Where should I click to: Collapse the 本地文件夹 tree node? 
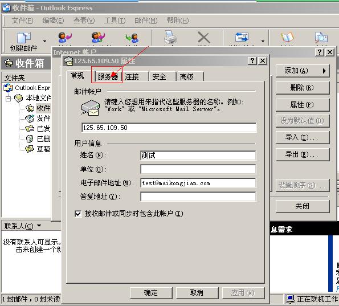click(x=8, y=99)
